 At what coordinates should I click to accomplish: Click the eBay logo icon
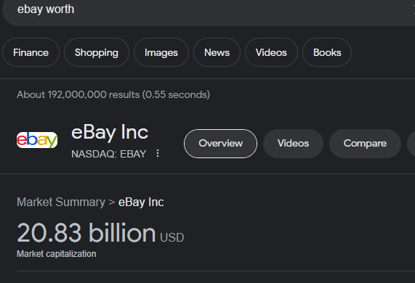pyautogui.click(x=37, y=140)
